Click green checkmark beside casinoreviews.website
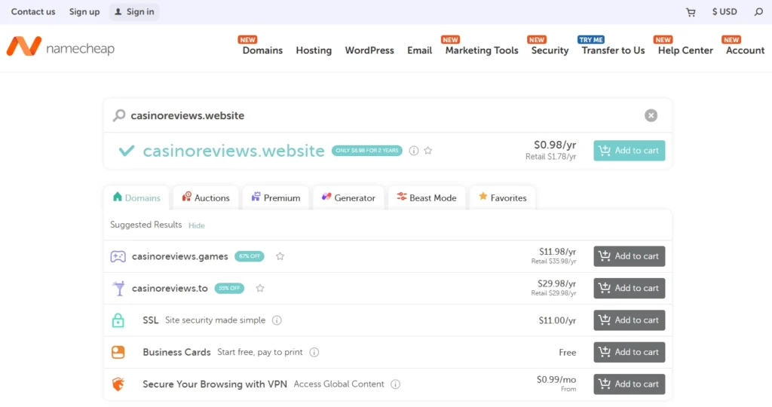Screen dimensions: 772x407 (x=127, y=151)
